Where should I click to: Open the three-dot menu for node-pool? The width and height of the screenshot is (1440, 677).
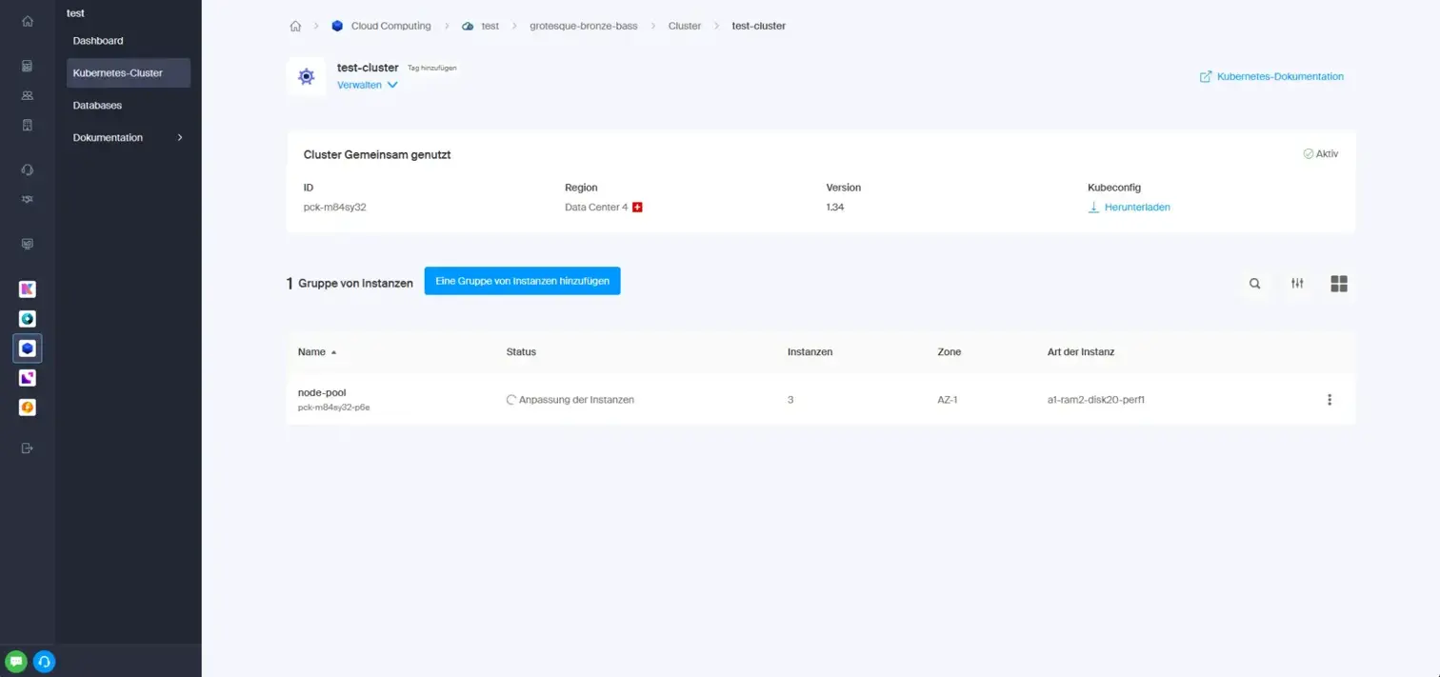point(1329,399)
